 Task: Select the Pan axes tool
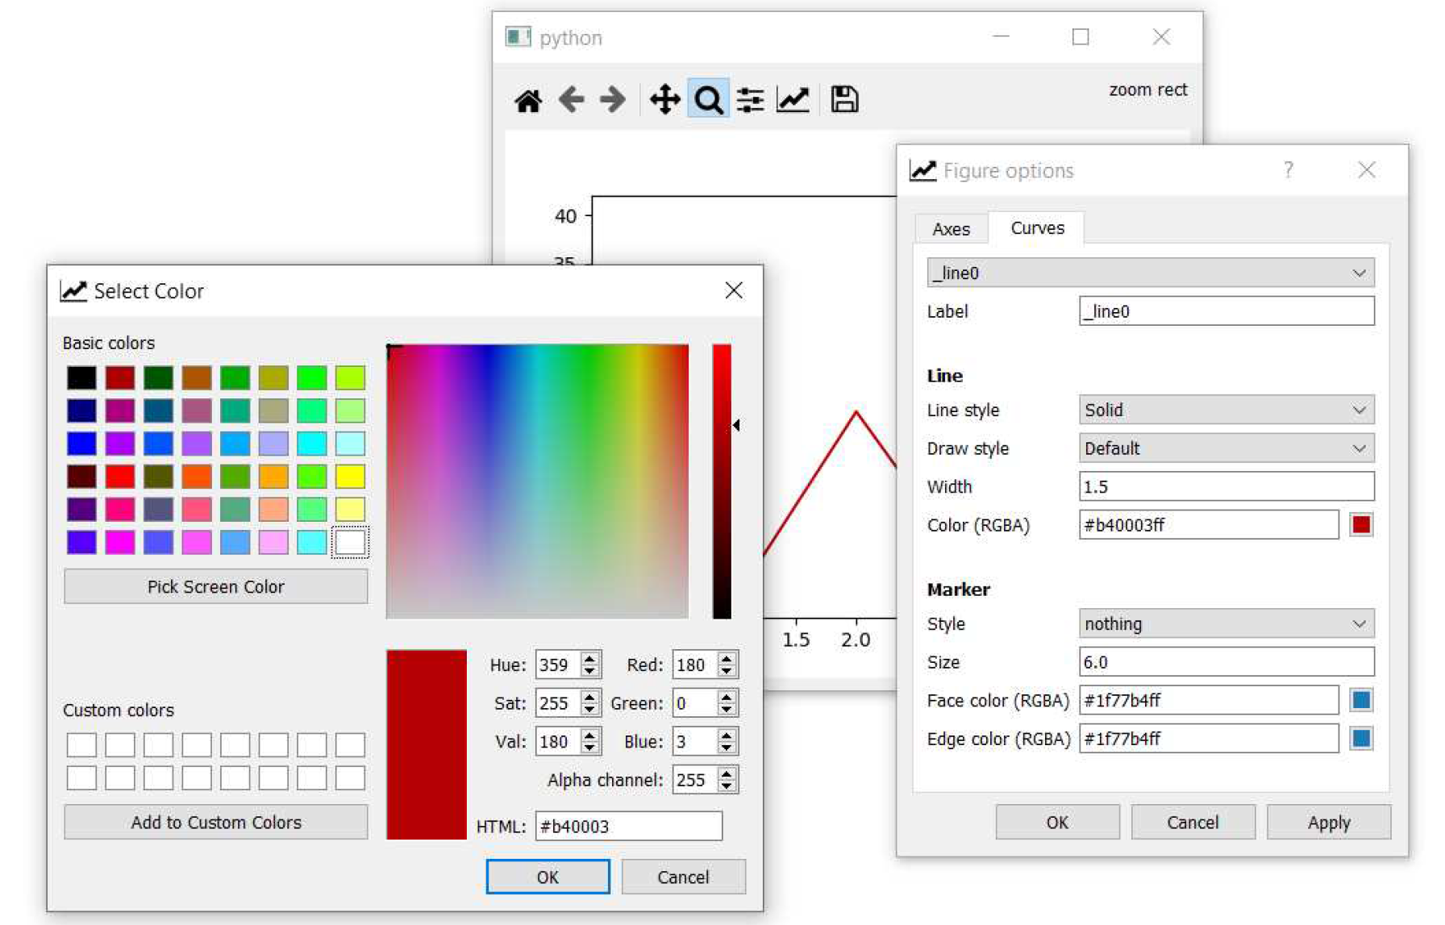pos(664,100)
